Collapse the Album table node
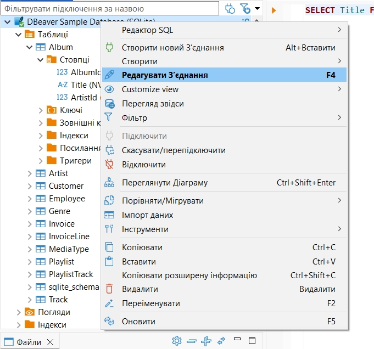 pos(29,47)
